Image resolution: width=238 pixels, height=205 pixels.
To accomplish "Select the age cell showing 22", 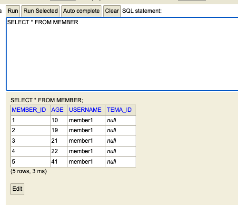I will point(59,151).
